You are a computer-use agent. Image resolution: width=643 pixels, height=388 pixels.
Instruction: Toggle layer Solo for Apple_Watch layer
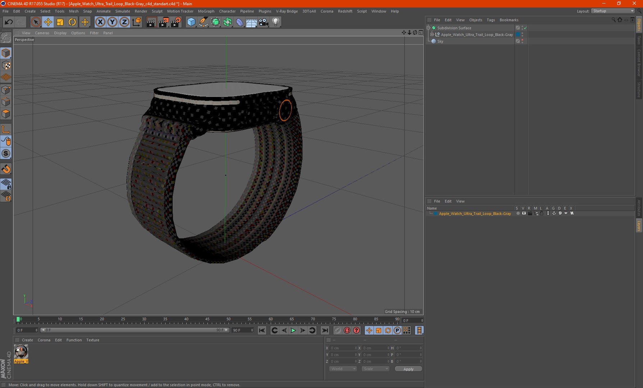pos(518,213)
